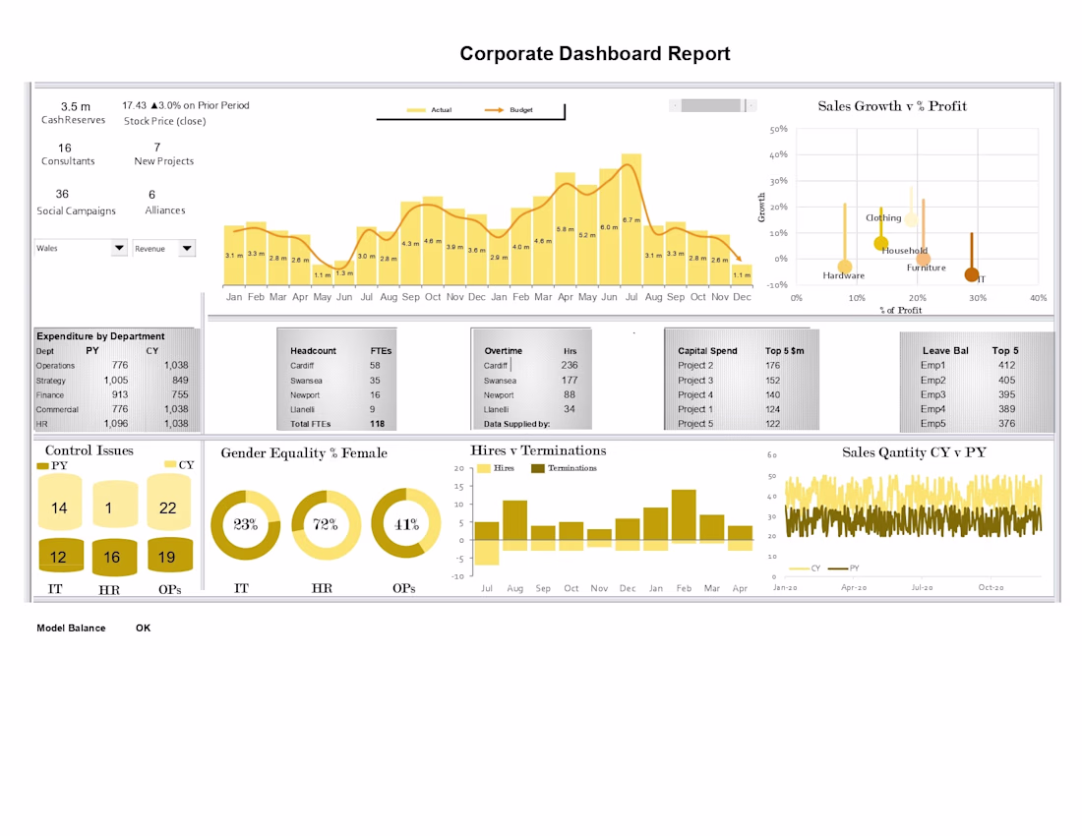Viewport: 1082px width, 836px height.
Task: Select the 7 New Projects figure
Action: (157, 147)
